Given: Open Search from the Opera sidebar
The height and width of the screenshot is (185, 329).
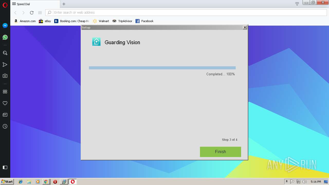Looking at the screenshot, I should tap(5, 53).
